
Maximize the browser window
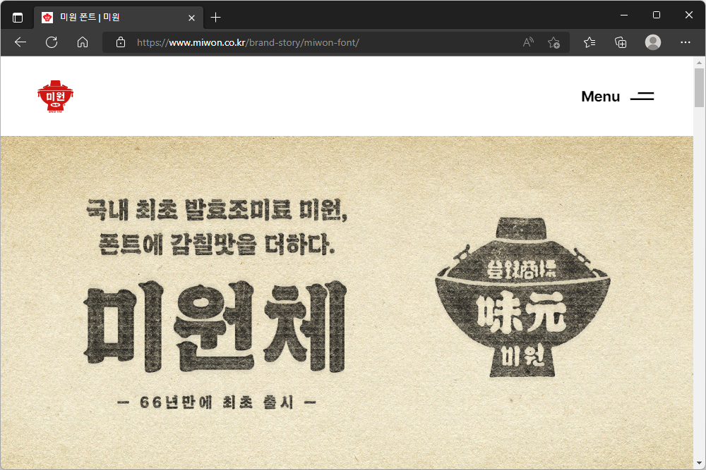(657, 15)
